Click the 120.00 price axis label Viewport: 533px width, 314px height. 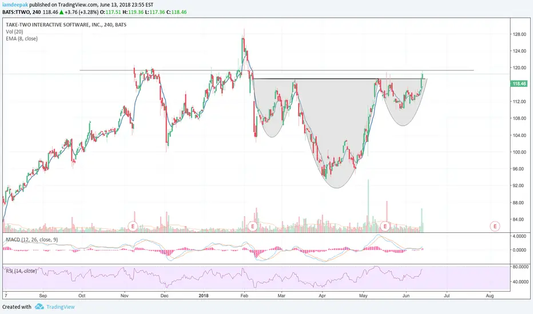click(x=519, y=68)
